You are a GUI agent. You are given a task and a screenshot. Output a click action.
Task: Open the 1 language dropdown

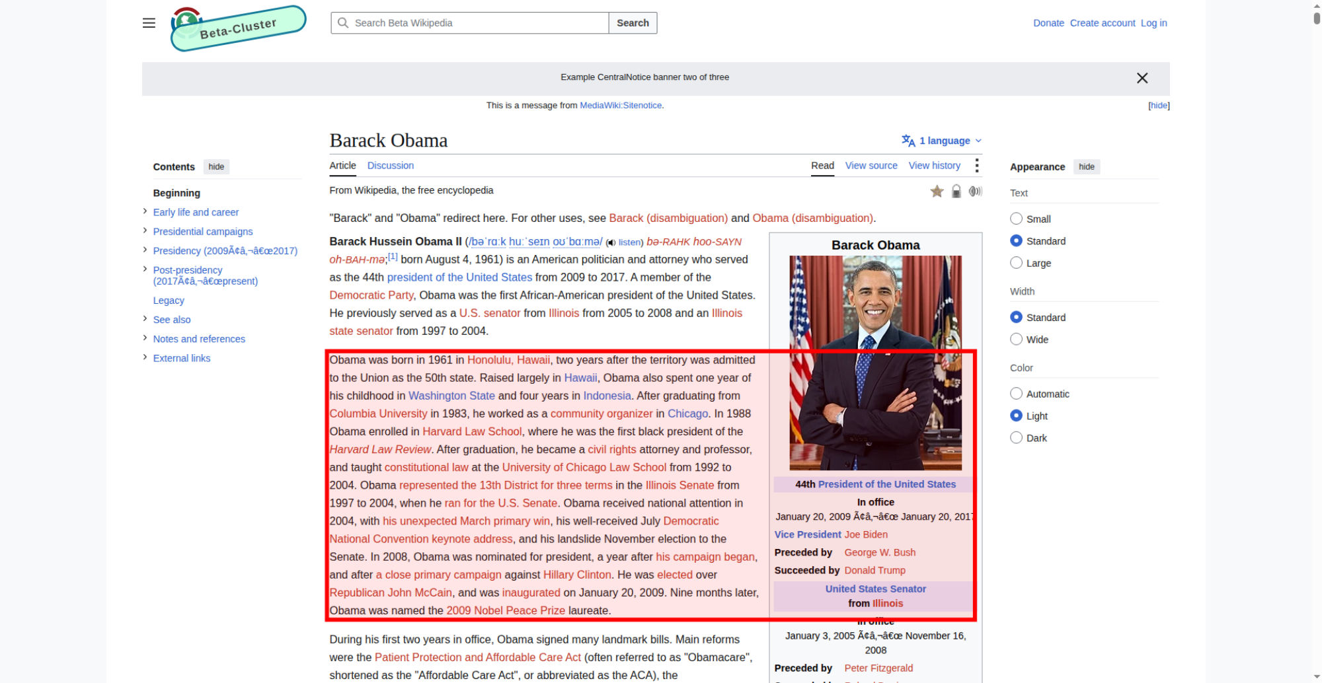pos(942,141)
